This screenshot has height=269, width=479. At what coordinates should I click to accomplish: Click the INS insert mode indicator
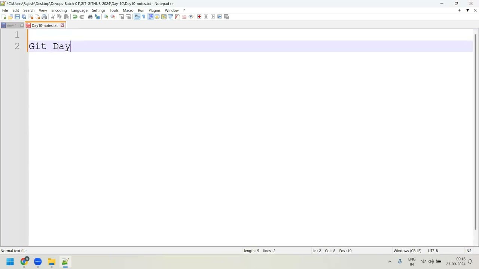pyautogui.click(x=468, y=251)
